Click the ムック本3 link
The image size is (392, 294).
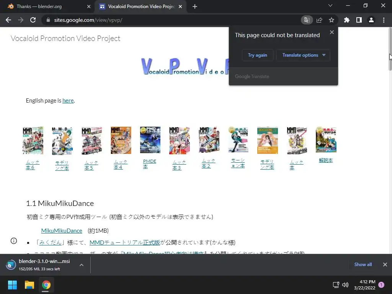coord(179,165)
